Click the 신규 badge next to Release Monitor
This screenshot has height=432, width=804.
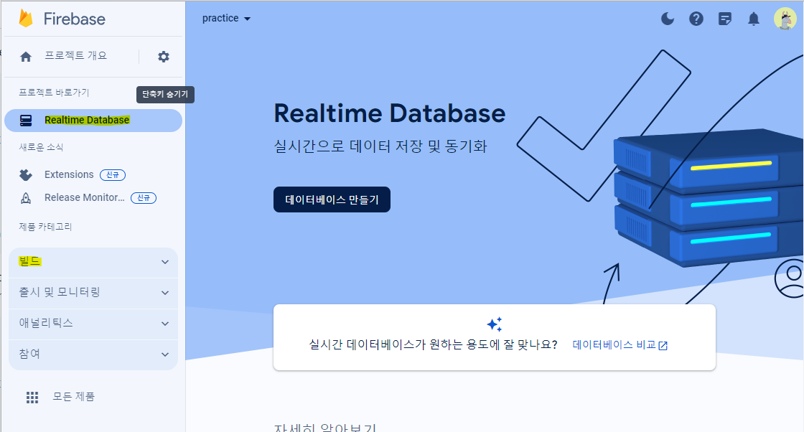[x=144, y=198]
